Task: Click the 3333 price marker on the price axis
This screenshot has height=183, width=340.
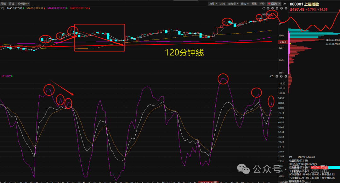Action: point(283,42)
